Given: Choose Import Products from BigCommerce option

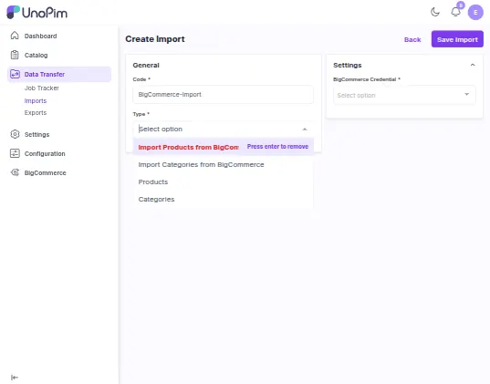Looking at the screenshot, I should [224, 147].
